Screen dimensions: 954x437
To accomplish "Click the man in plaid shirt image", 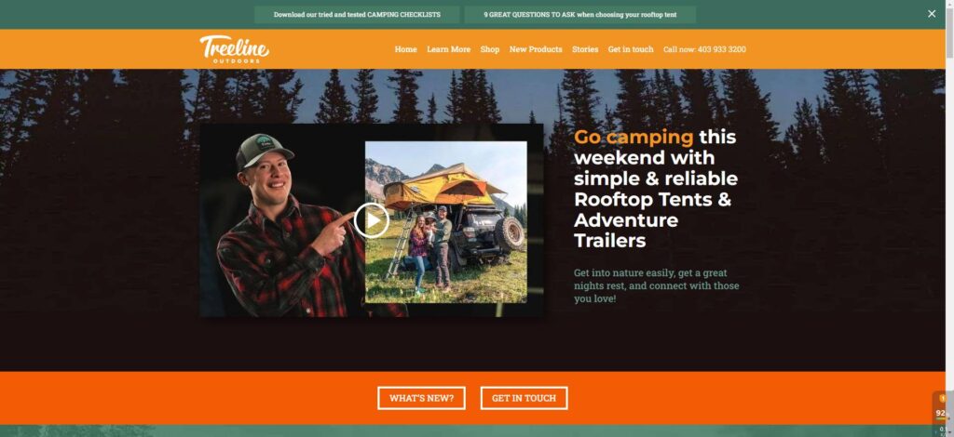I will click(x=286, y=226).
